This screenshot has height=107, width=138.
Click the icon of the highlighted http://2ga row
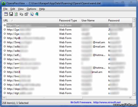5,25
